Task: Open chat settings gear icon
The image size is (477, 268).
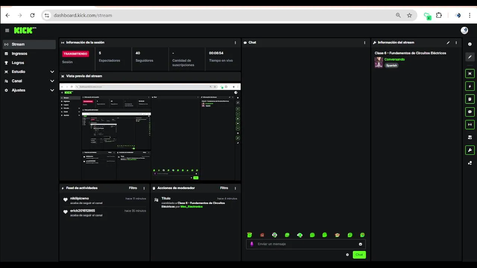Action: click(x=347, y=255)
